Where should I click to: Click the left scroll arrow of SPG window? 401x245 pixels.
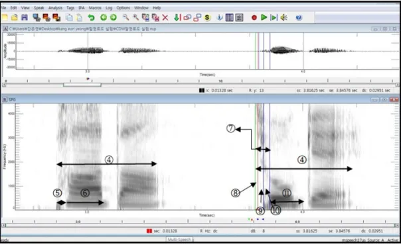pos(3,225)
